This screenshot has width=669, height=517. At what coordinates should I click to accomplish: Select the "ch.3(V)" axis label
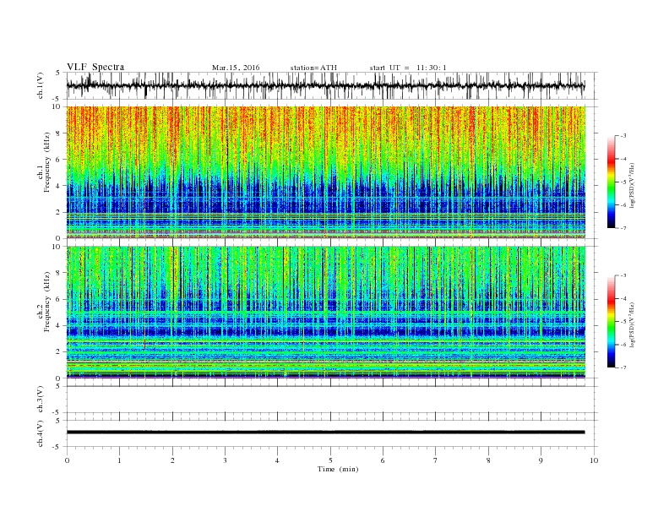pyautogui.click(x=41, y=400)
